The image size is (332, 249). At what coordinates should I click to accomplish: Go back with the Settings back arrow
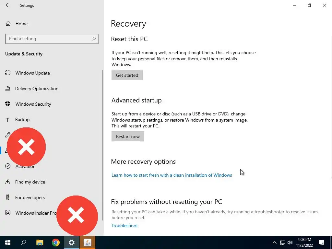8,5
